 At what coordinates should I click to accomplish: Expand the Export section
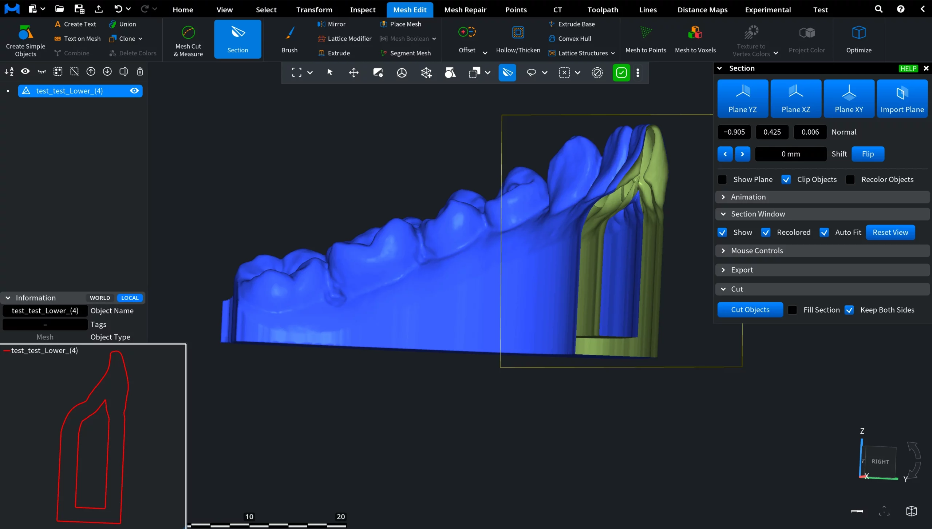742,270
